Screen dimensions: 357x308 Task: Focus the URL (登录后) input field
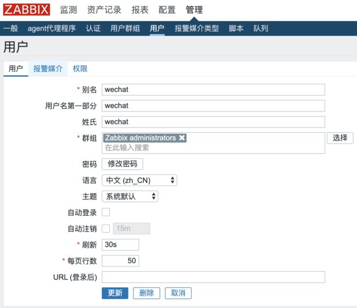[213, 277]
